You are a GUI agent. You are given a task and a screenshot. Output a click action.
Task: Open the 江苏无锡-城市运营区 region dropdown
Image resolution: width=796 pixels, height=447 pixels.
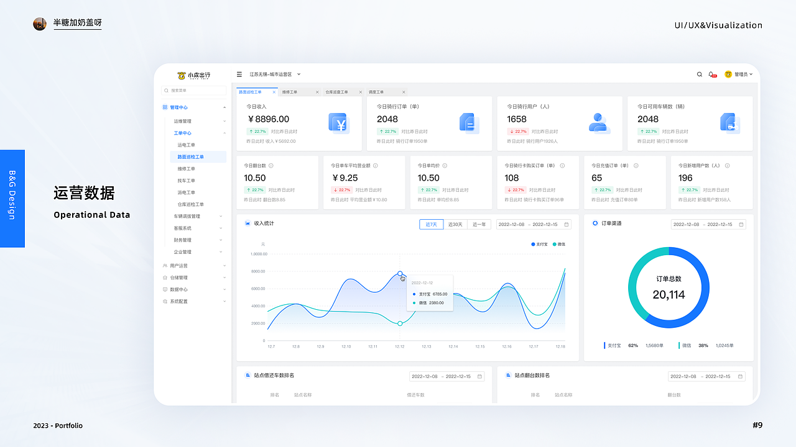click(x=275, y=74)
